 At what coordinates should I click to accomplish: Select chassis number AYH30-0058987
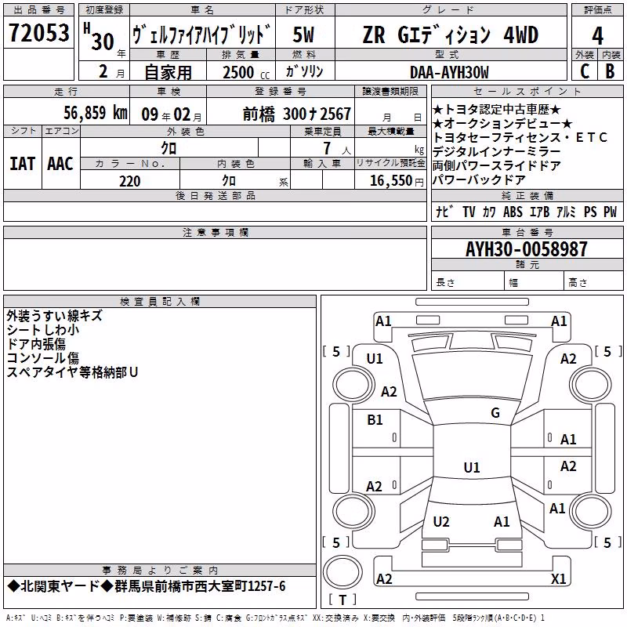527,249
